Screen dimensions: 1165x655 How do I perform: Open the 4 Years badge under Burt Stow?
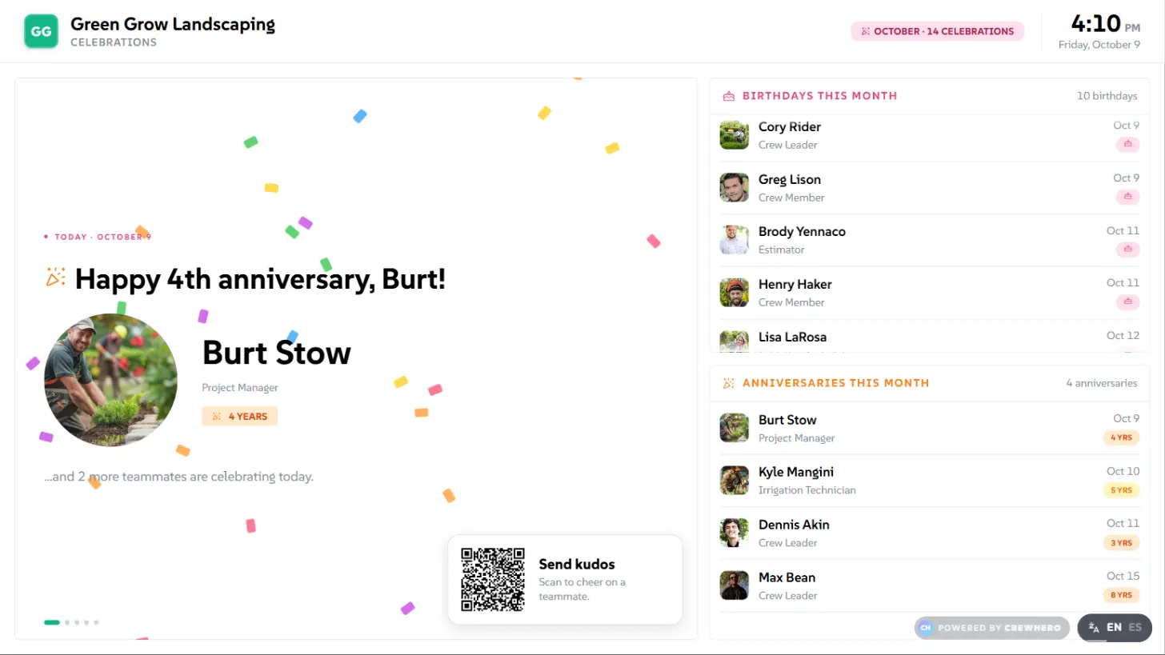point(240,417)
